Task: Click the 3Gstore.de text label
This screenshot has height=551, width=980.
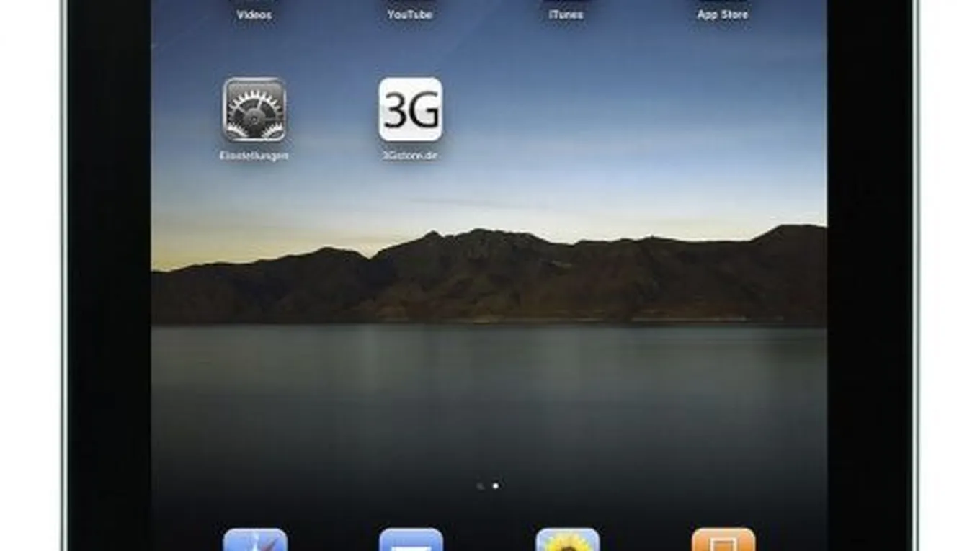Action: coord(410,156)
